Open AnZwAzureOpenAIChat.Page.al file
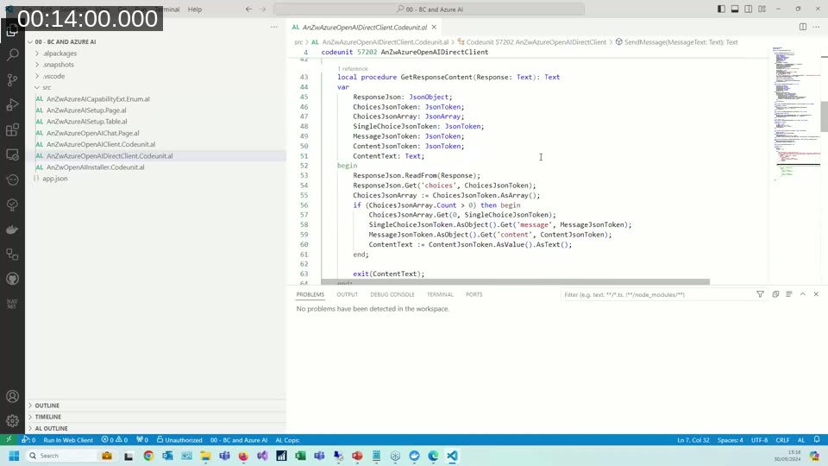This screenshot has width=828, height=466. click(92, 133)
